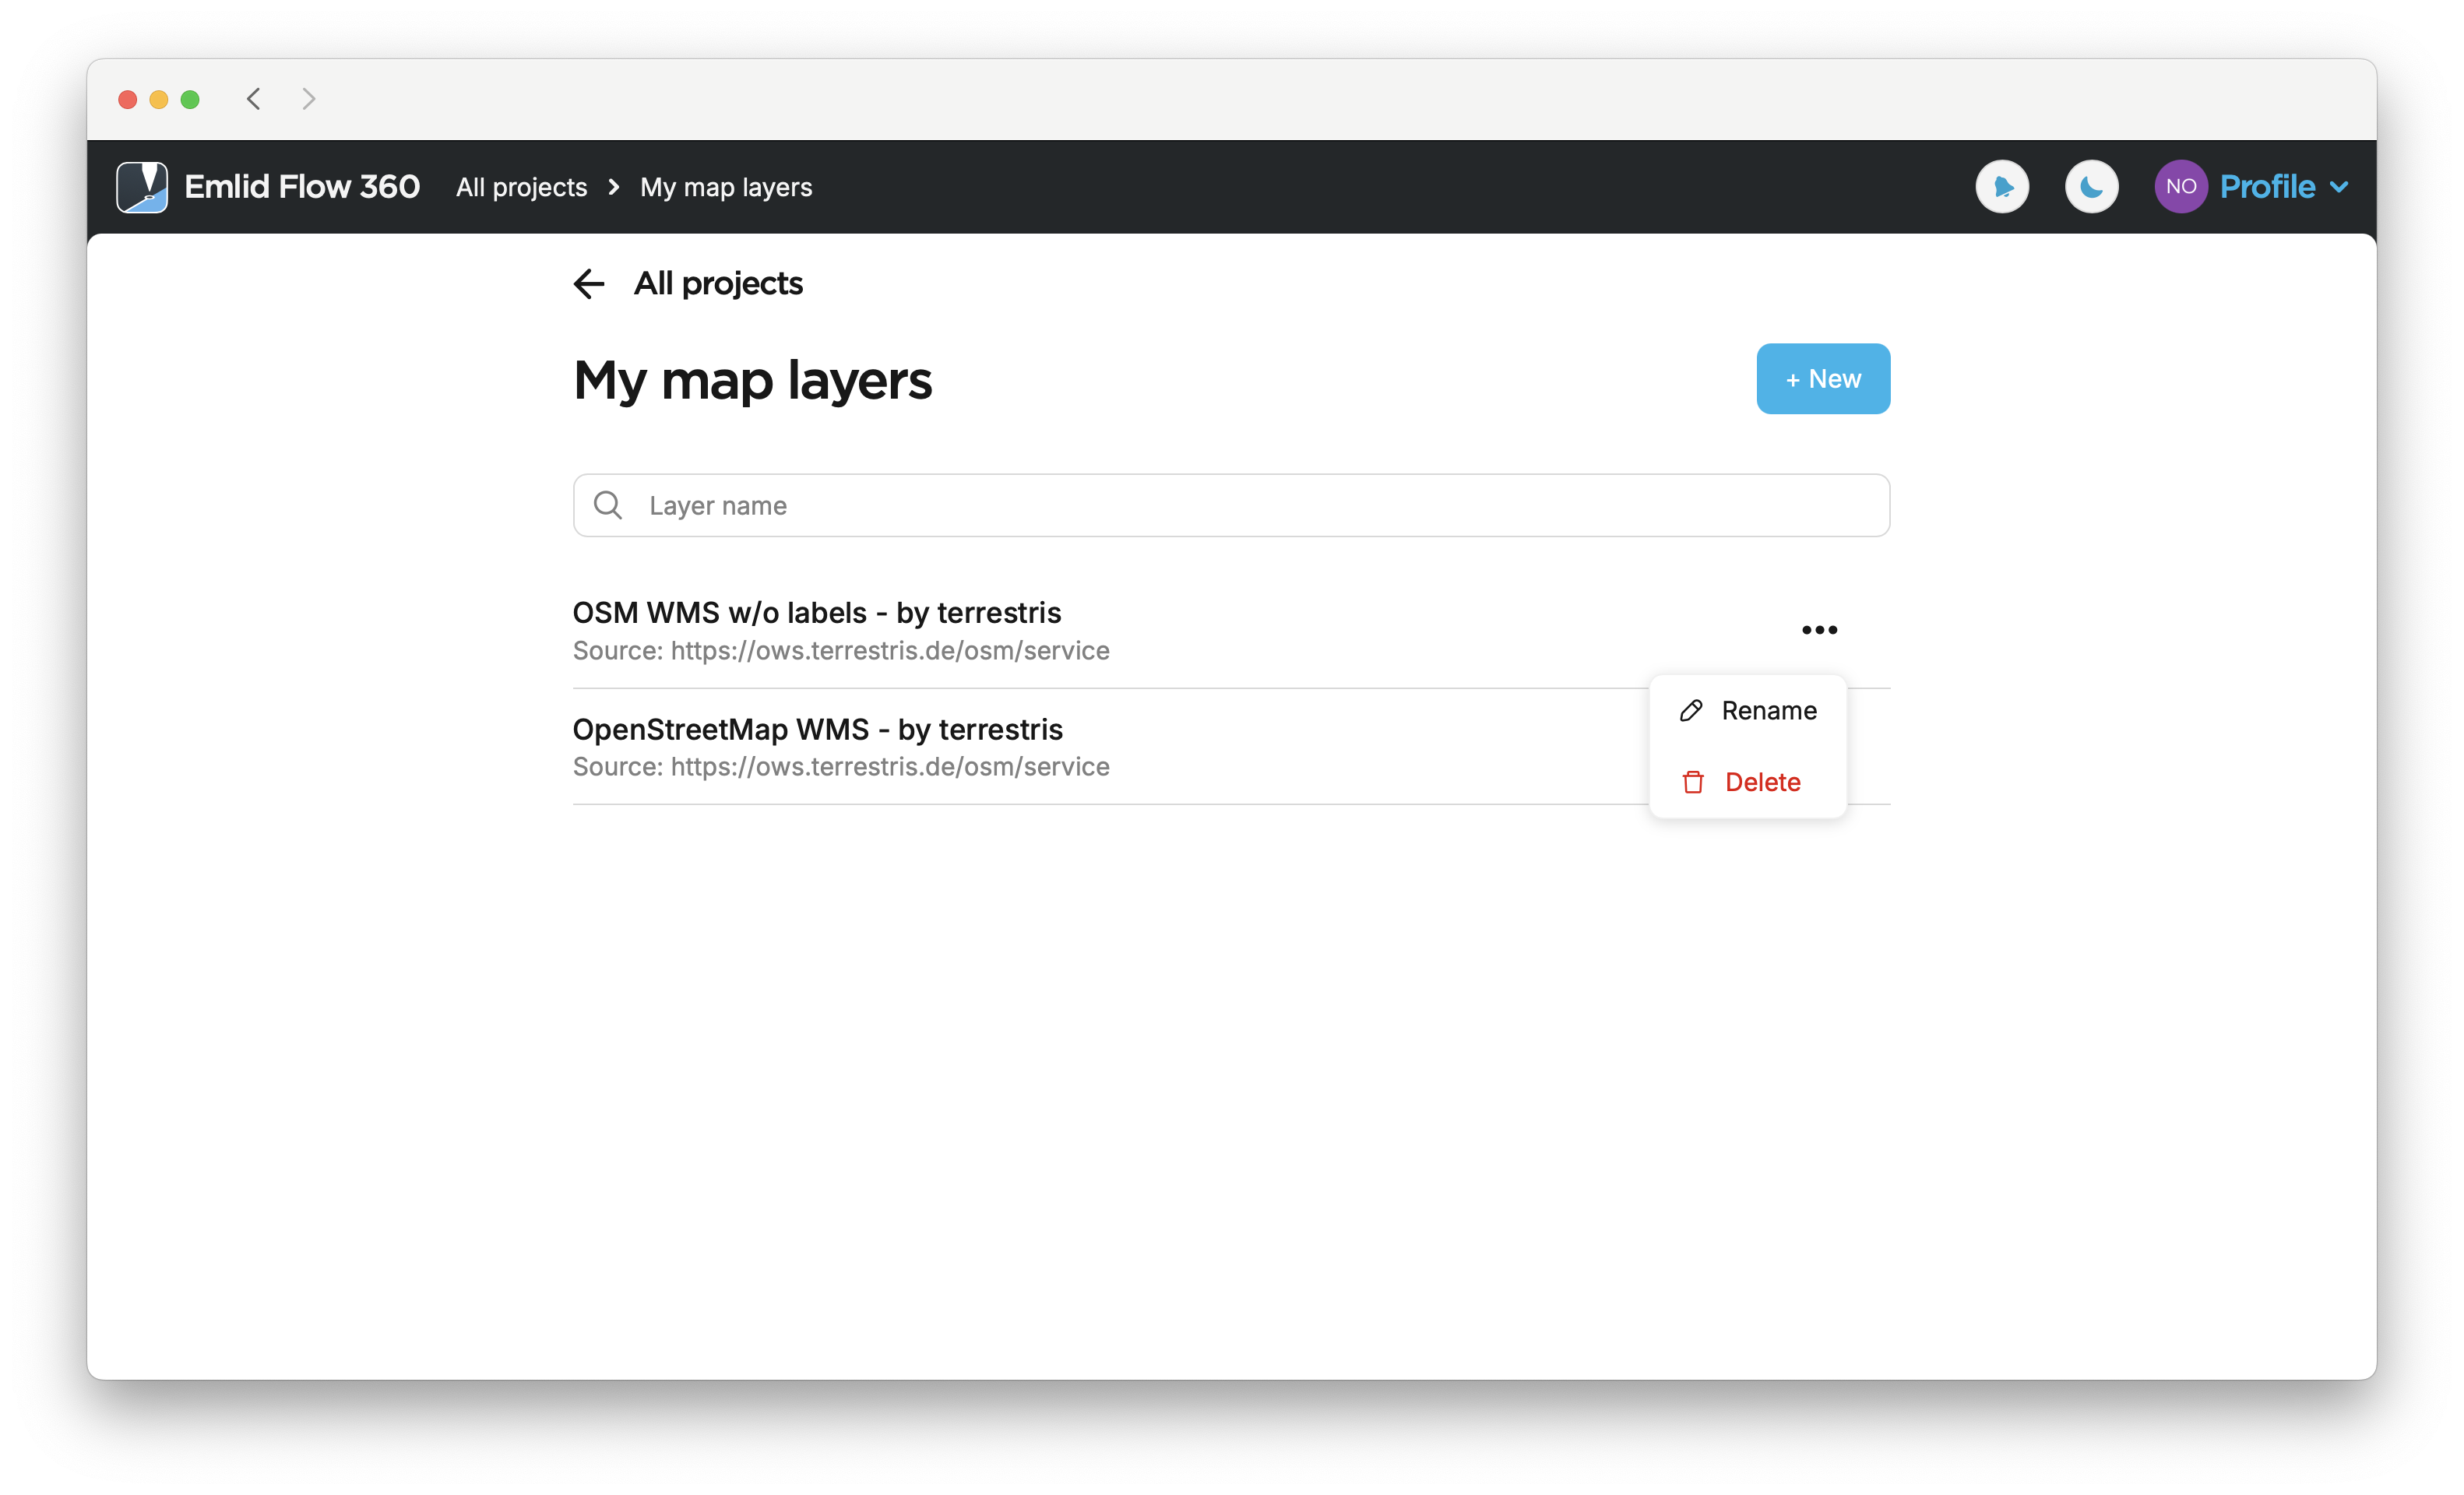
Task: Click the back arrow beside All projects
Action: (x=589, y=284)
